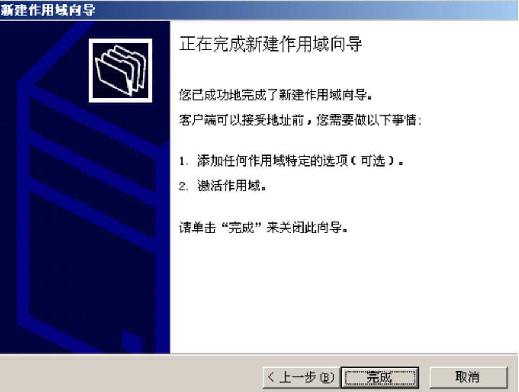The image size is (519, 392).
Task: Click the stacked folders wizard icon
Action: point(120,70)
